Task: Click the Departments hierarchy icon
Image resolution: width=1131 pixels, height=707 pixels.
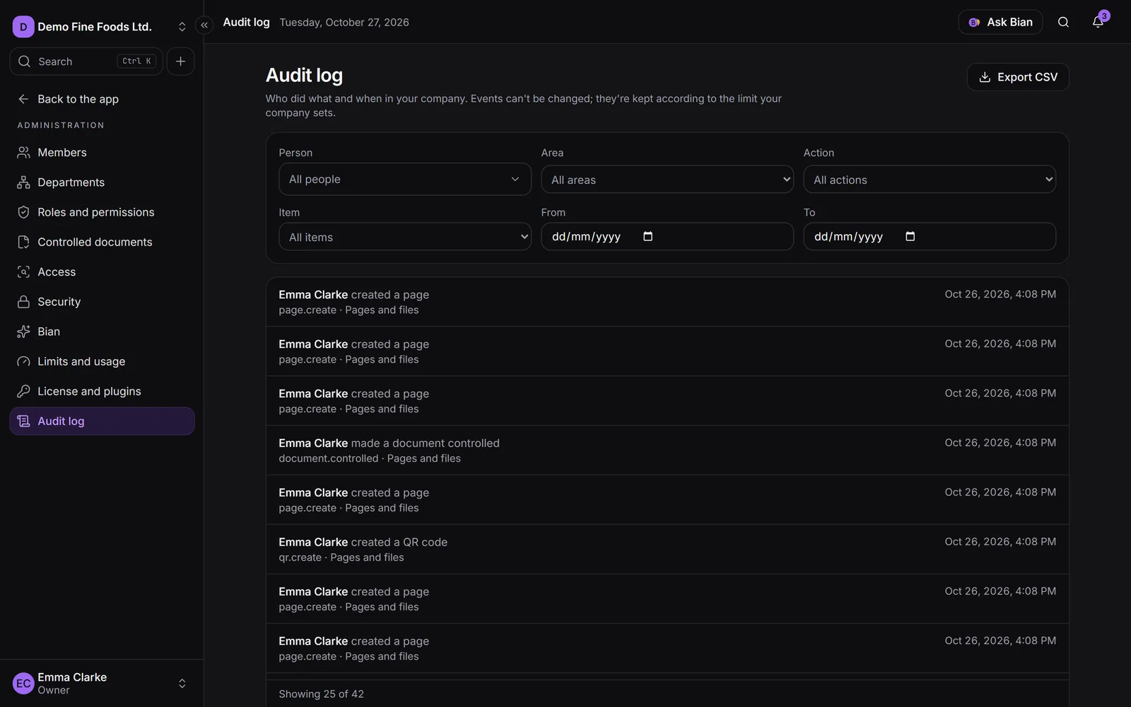Action: (x=23, y=182)
